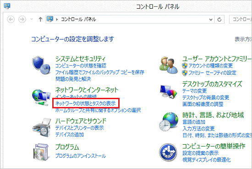Click the Network and Internet globe icon

41,97
